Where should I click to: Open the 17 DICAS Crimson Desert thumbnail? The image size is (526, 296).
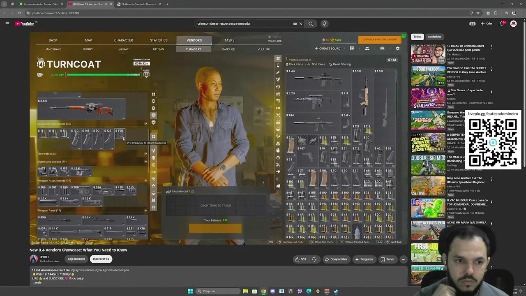(428, 53)
